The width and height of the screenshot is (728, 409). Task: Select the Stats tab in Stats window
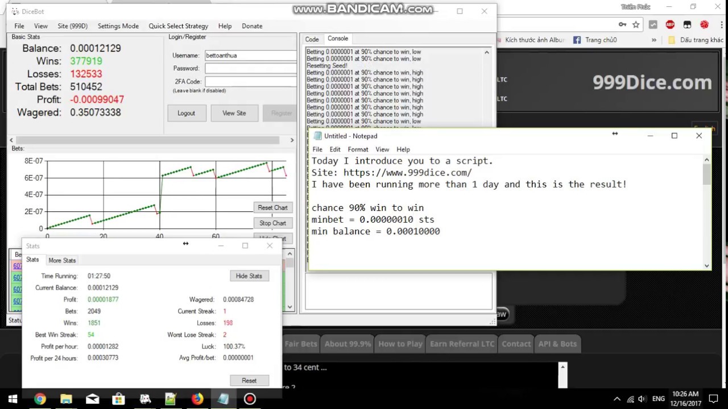32,260
